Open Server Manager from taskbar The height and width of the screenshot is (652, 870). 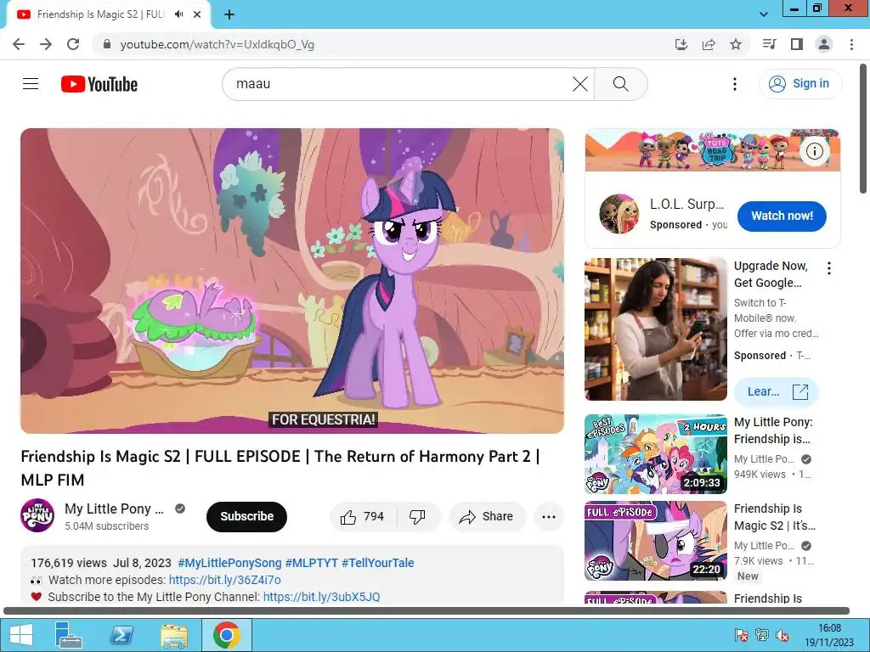coord(68,635)
